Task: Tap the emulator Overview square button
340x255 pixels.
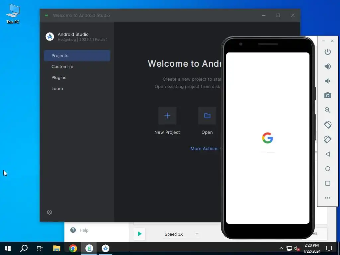Action: click(328, 183)
